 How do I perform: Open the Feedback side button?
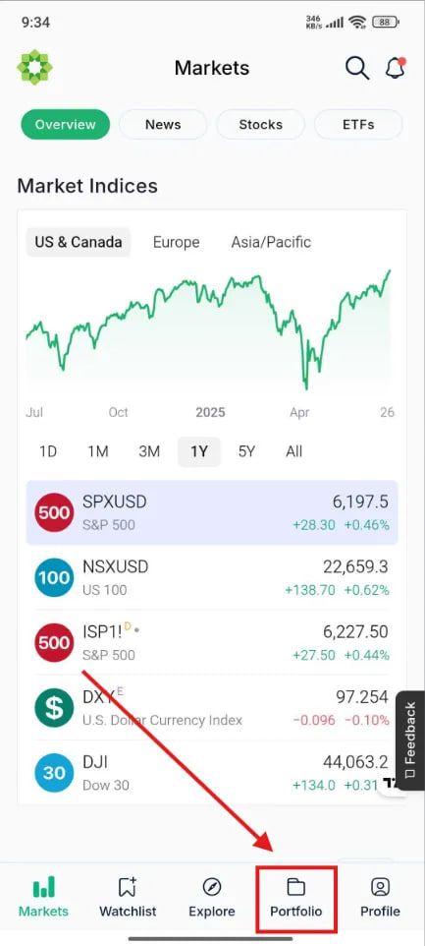(x=410, y=740)
